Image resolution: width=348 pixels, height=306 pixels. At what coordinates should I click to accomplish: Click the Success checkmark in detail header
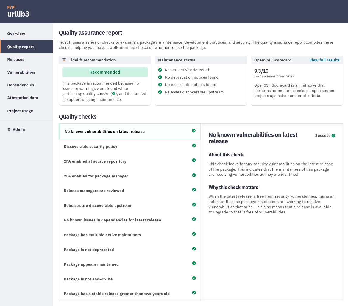(x=333, y=135)
